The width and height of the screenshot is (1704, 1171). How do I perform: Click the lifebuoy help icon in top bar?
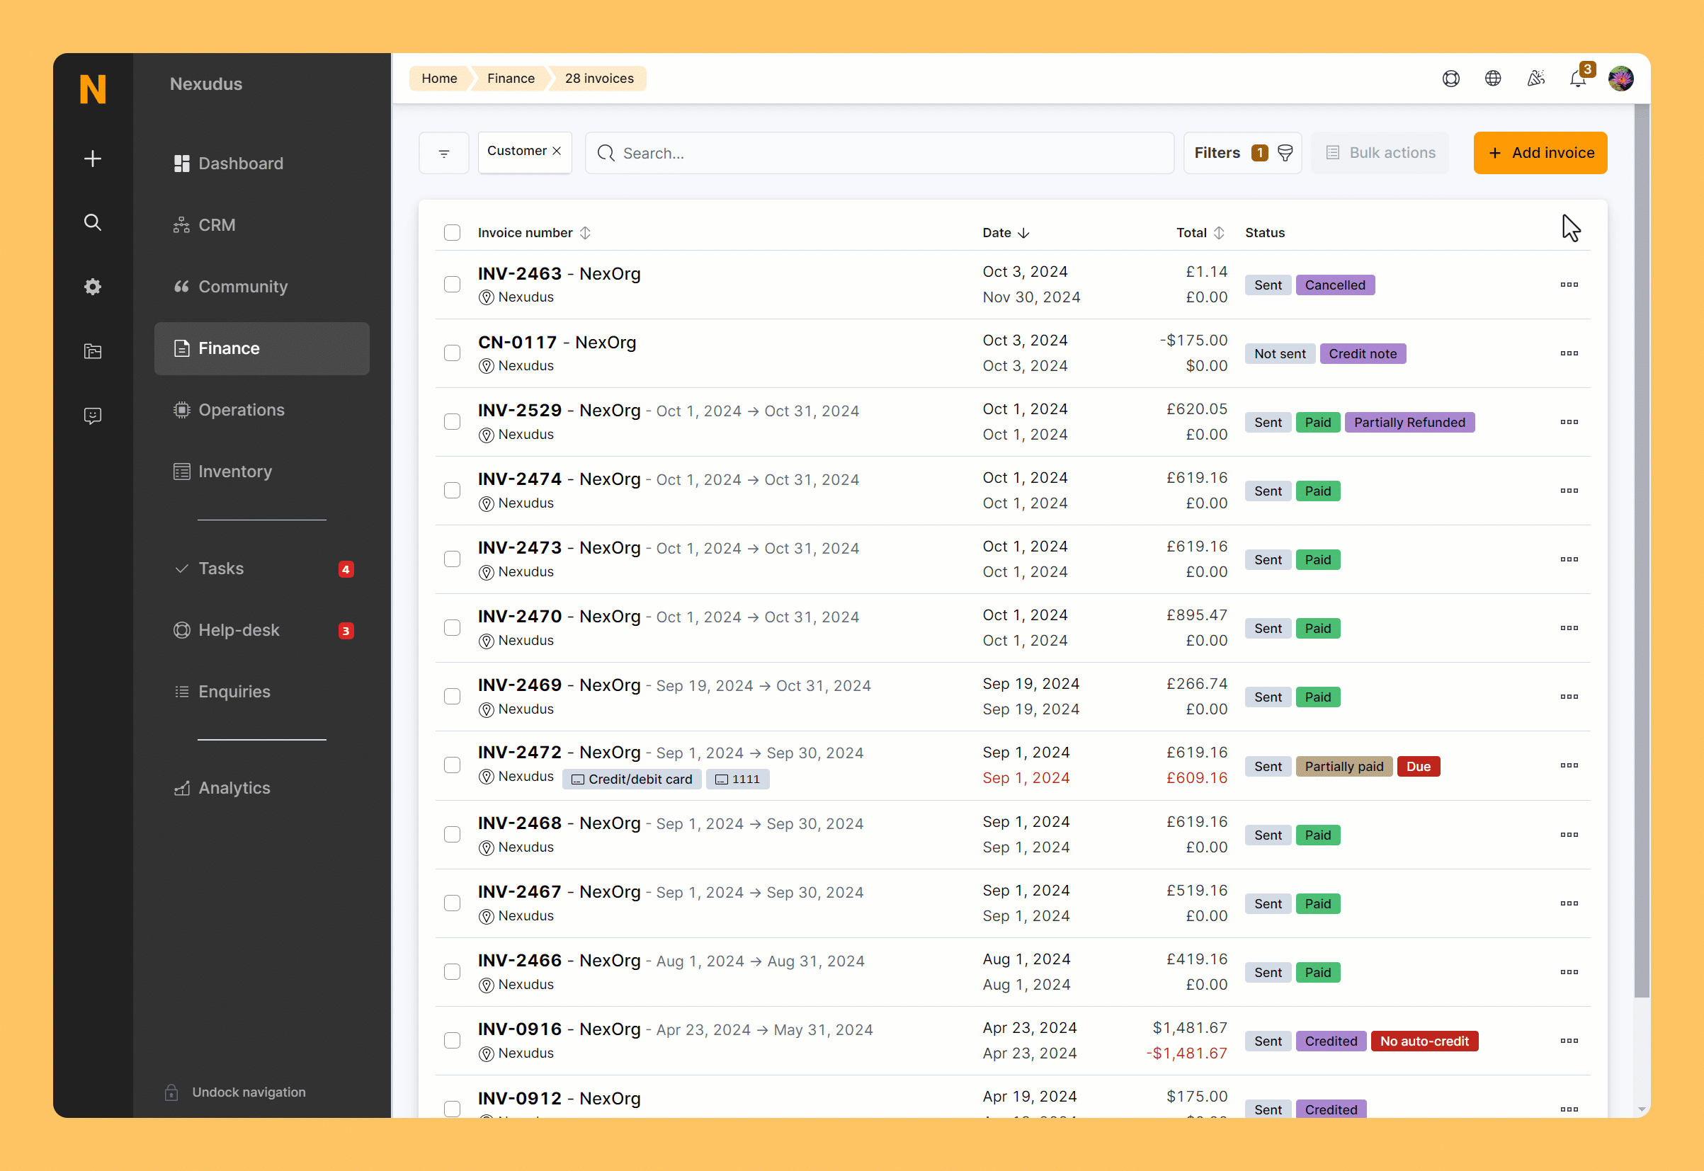click(x=1451, y=79)
